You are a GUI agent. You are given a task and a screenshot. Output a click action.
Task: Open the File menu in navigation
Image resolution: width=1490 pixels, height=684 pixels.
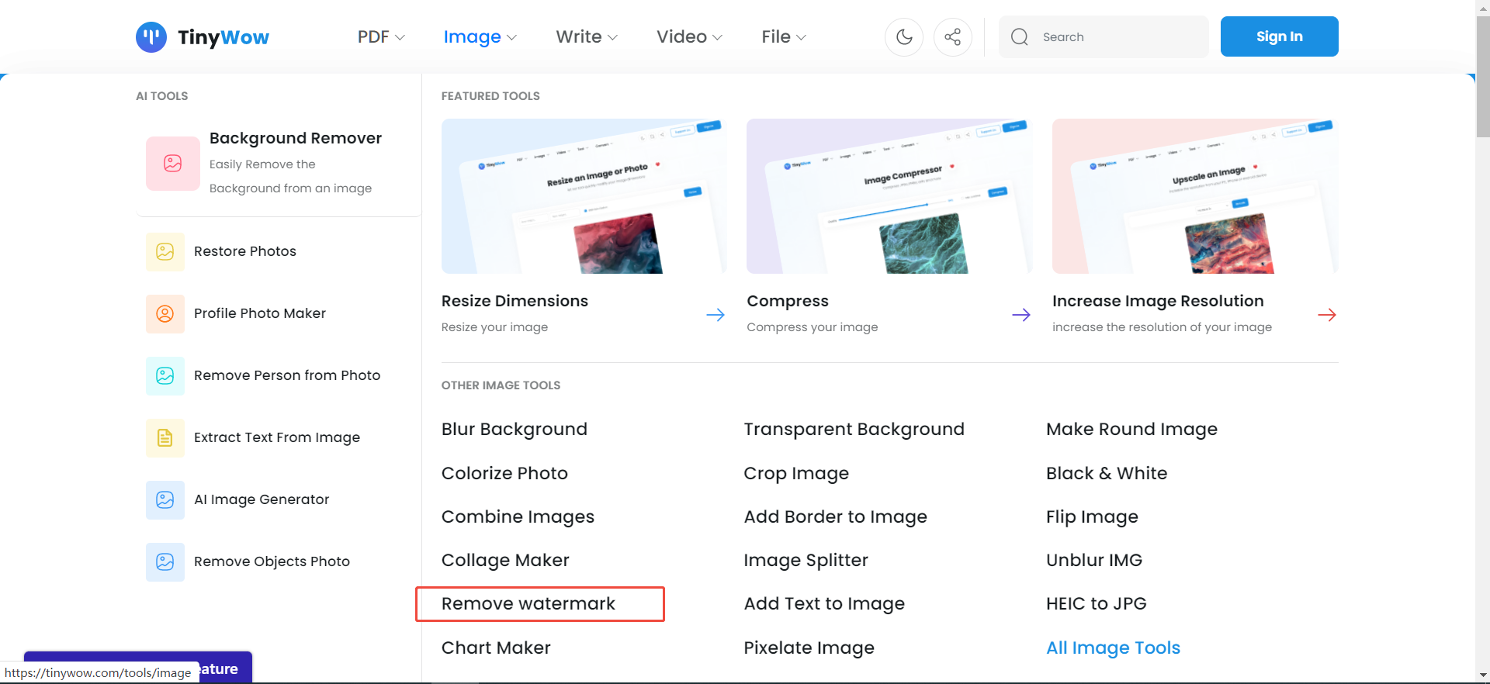click(784, 37)
